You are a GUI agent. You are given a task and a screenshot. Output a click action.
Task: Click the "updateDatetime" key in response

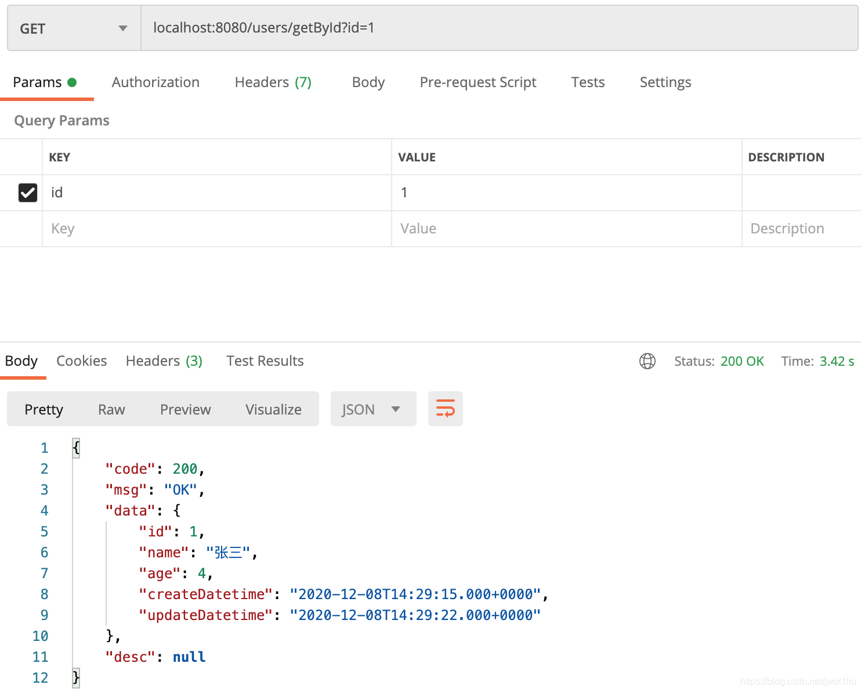(205, 615)
